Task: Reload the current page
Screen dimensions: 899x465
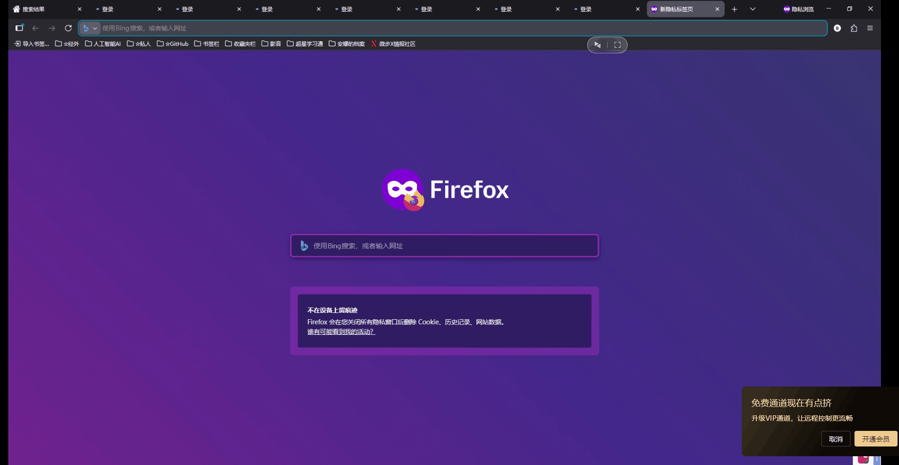Action: (68, 28)
